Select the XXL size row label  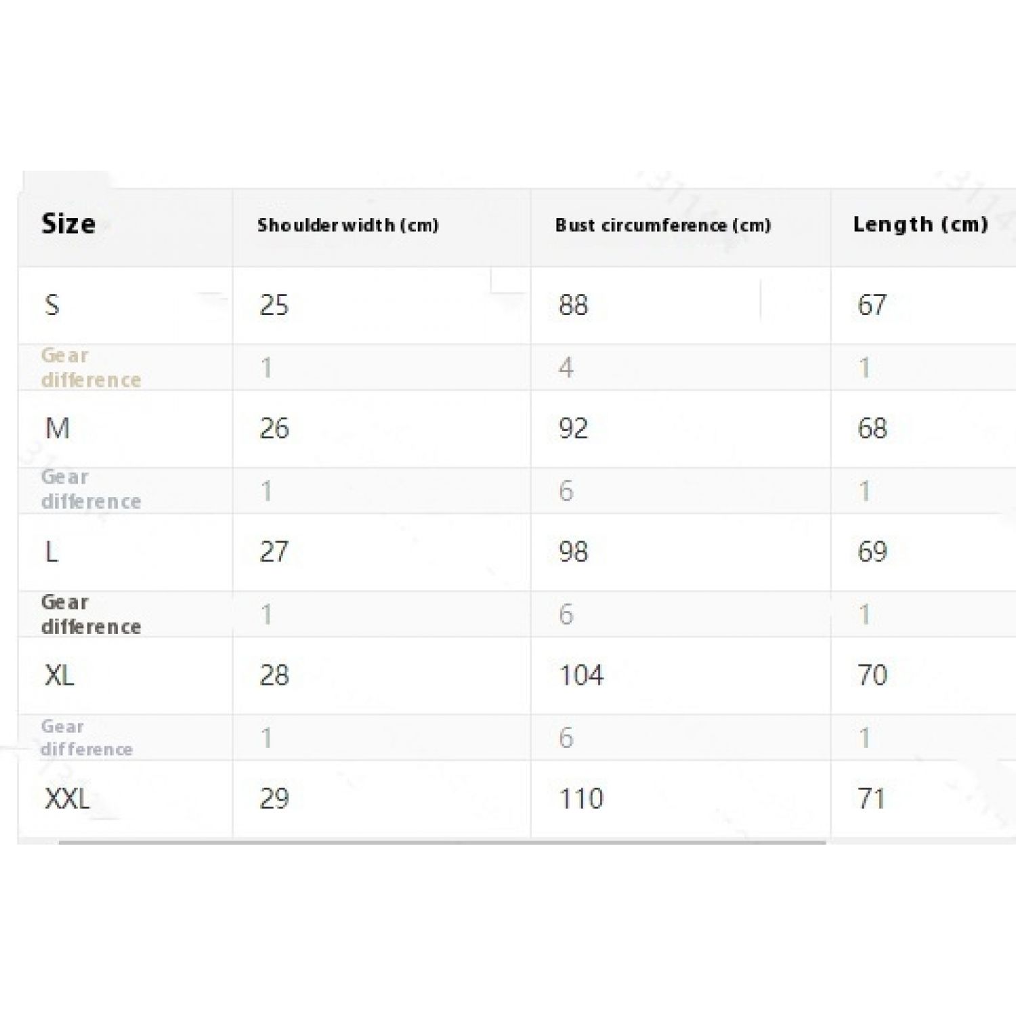click(66, 799)
